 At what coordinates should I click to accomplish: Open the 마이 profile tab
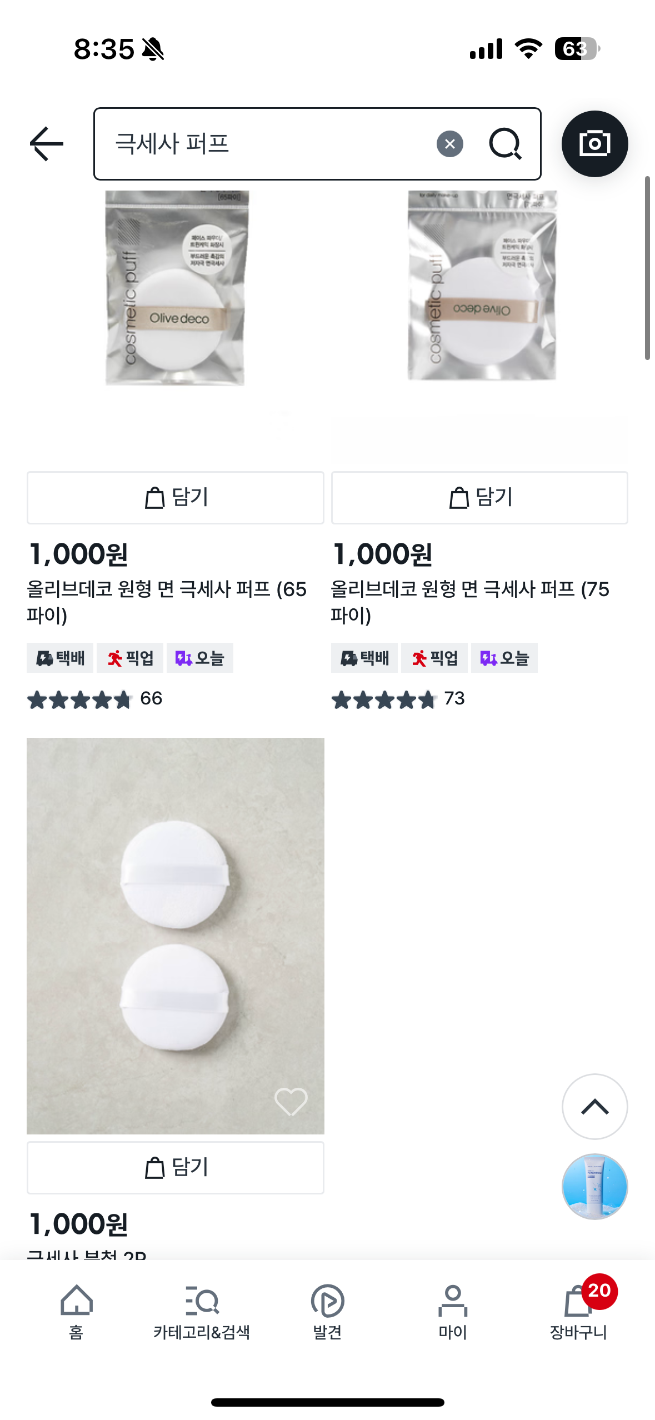[x=453, y=1312]
